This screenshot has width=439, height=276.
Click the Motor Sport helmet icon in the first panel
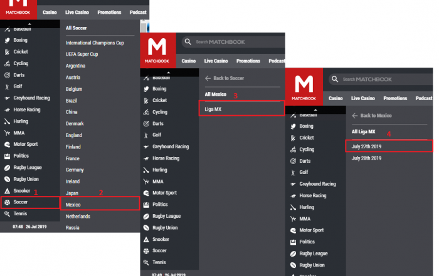8,145
